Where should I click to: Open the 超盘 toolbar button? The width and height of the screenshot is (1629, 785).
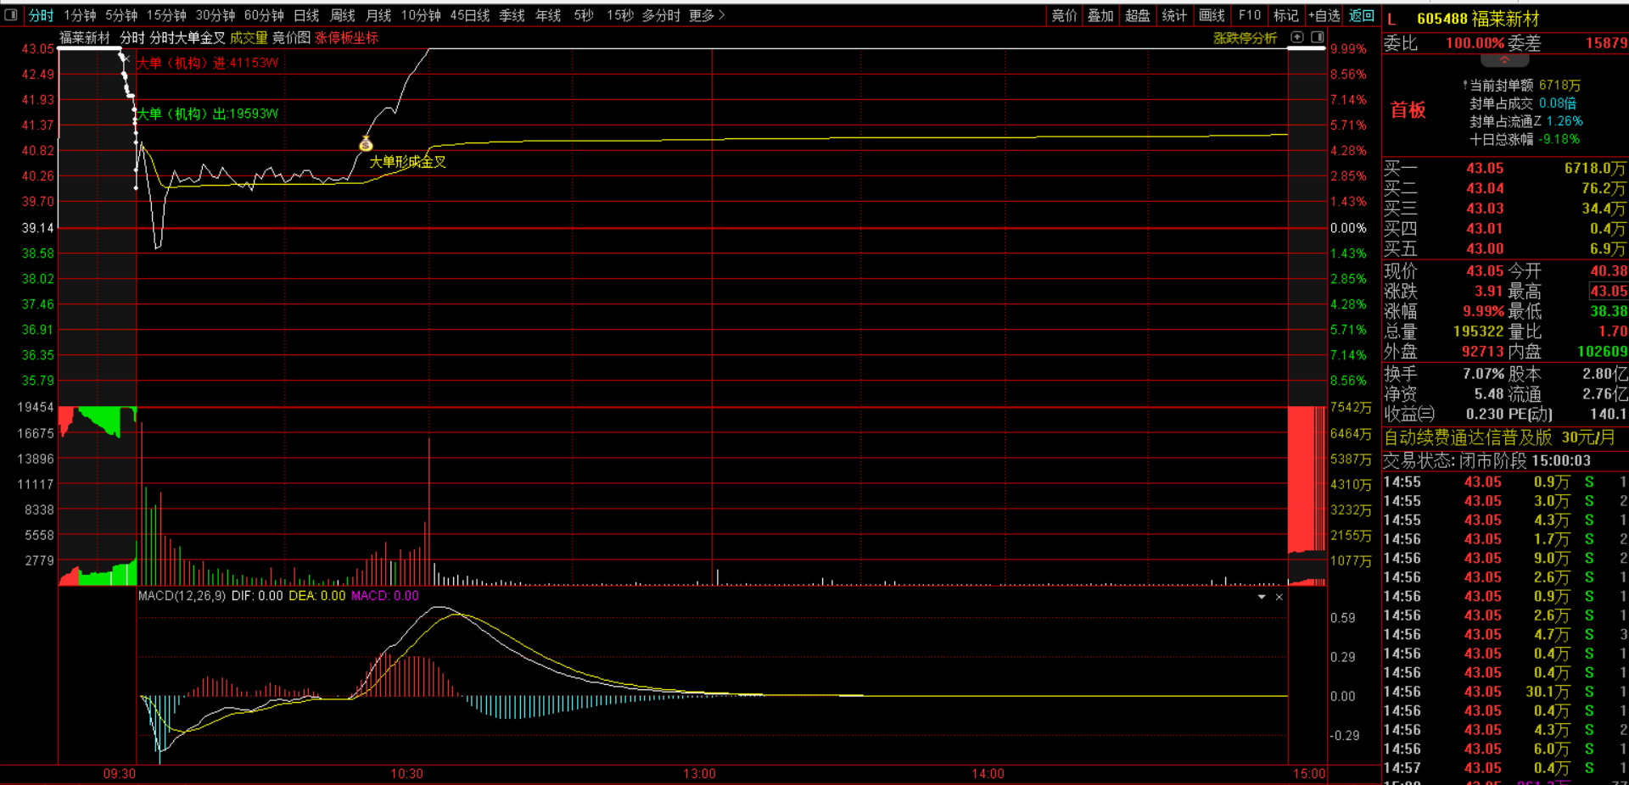tap(1138, 15)
